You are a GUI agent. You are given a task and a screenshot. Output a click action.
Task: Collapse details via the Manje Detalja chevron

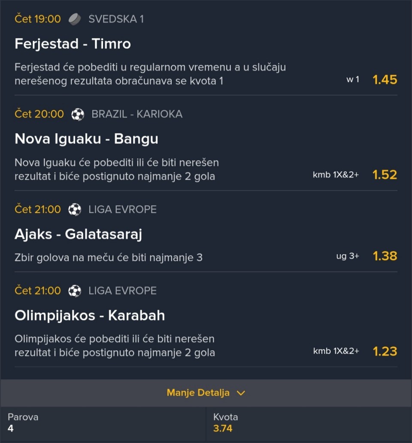pos(241,393)
